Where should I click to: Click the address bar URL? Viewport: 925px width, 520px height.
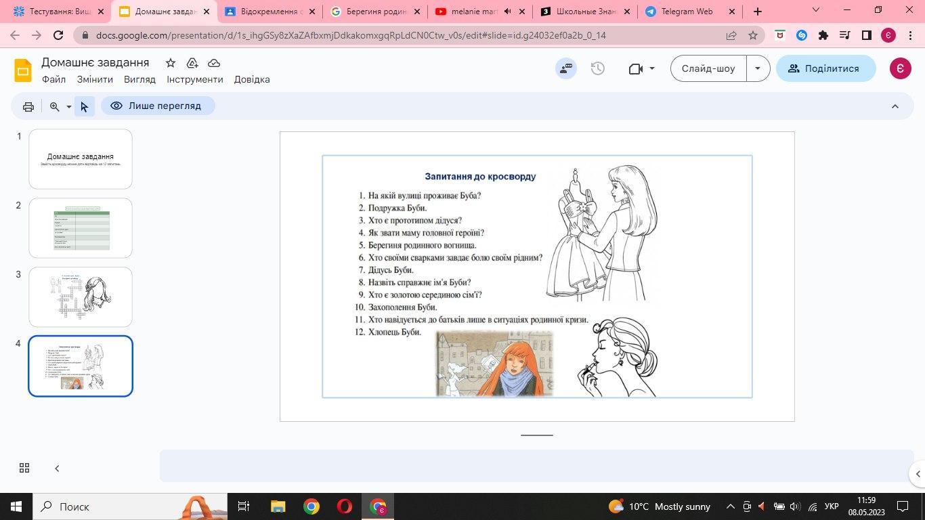(351, 35)
